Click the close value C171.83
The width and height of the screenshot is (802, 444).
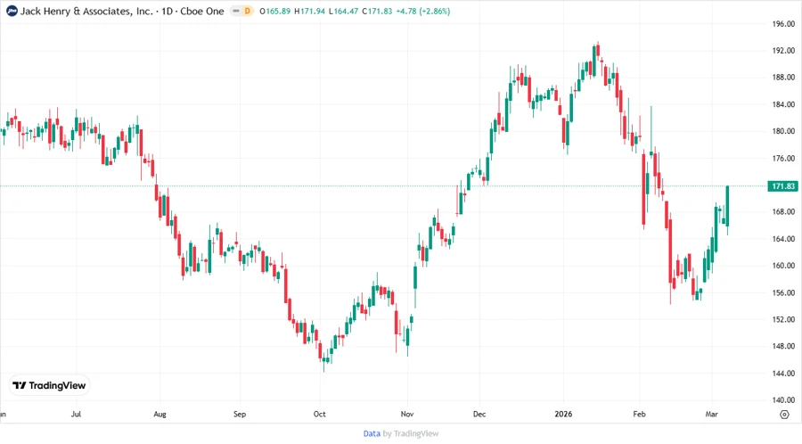tap(377, 12)
